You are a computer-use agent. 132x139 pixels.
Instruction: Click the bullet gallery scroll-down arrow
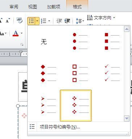coord(127,118)
